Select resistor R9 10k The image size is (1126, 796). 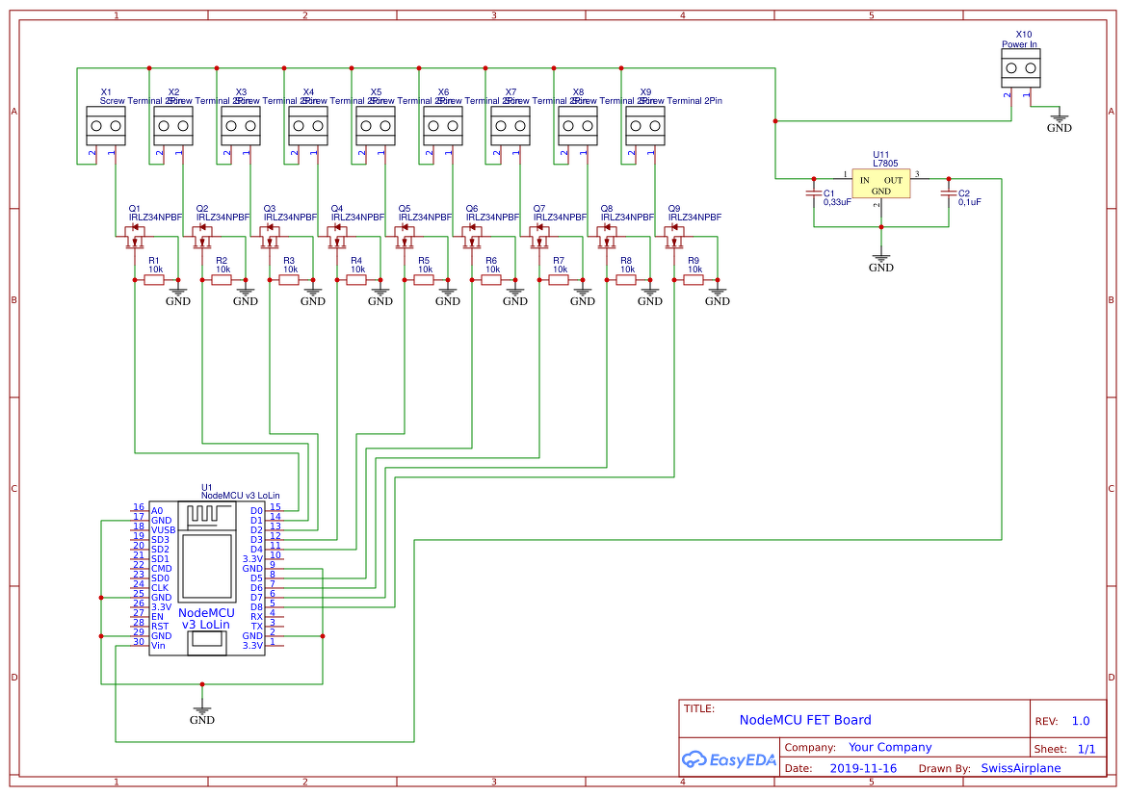click(694, 280)
